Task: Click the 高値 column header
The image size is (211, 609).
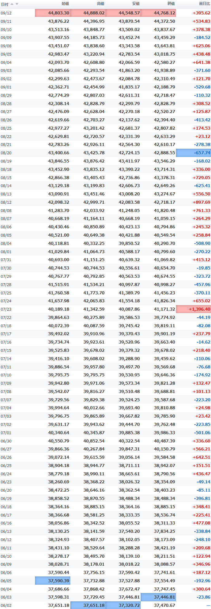Action: (x=100, y=4)
